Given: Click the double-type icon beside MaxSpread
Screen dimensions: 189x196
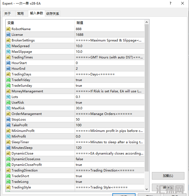Looking at the screenshot, I should 8,46.
